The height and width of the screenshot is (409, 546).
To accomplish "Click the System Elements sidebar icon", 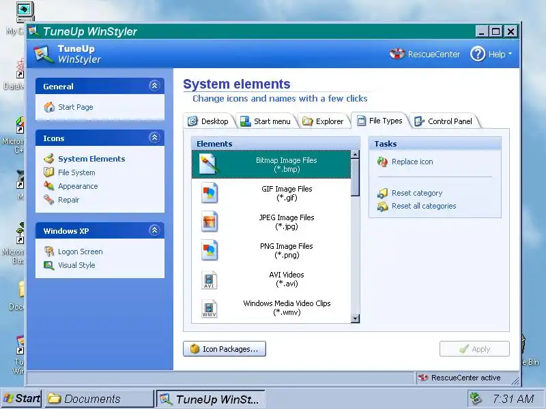I will pos(49,159).
